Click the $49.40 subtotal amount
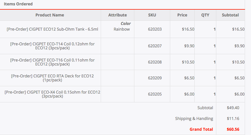The height and width of the screenshot is (135, 251). click(233, 108)
